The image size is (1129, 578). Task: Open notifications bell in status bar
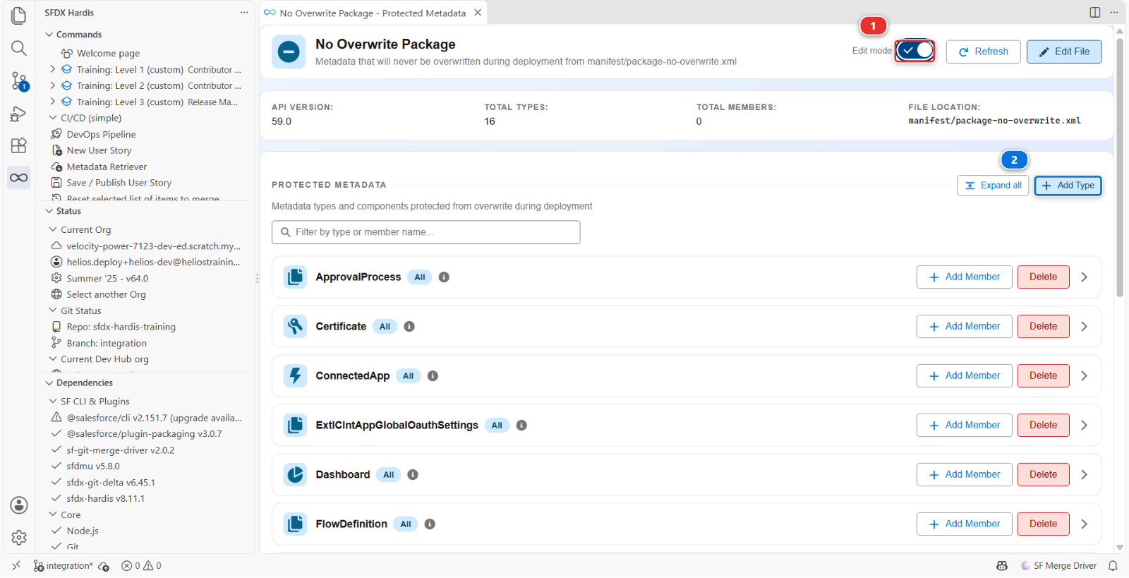[1113, 566]
